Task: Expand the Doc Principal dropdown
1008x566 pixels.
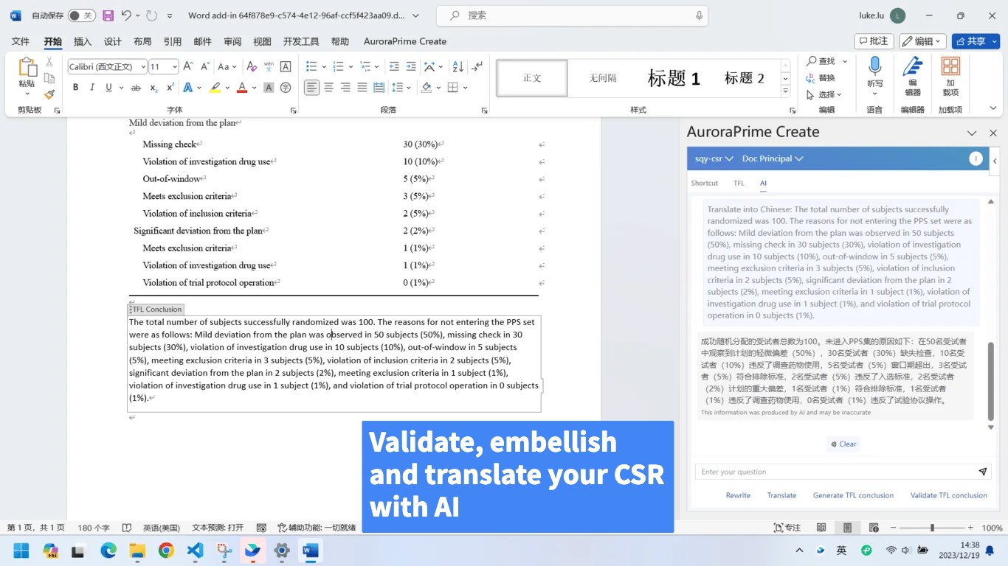Action: pyautogui.click(x=773, y=158)
